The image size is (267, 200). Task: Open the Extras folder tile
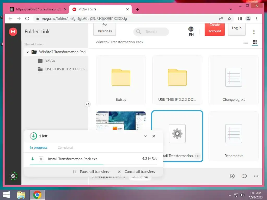(121, 80)
